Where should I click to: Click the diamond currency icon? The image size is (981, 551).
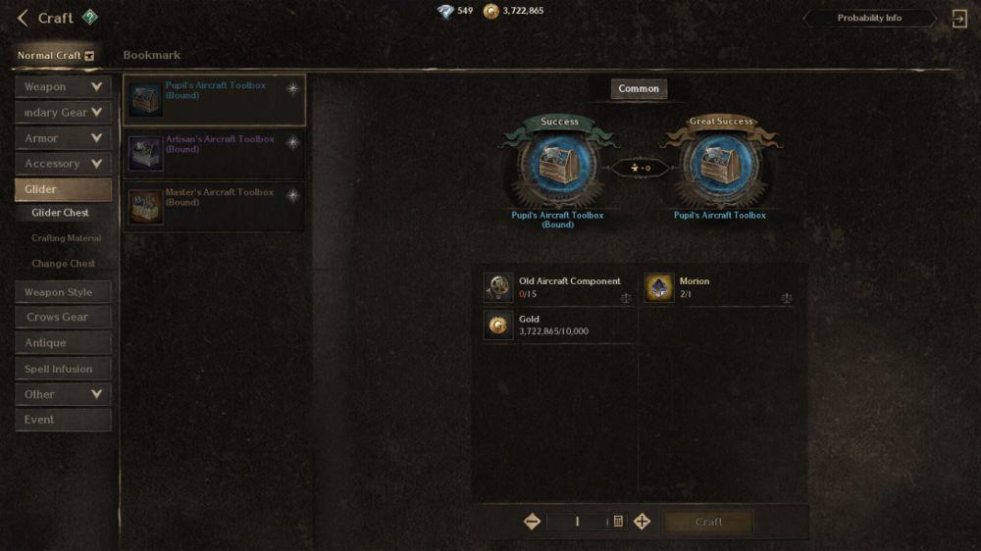445,11
